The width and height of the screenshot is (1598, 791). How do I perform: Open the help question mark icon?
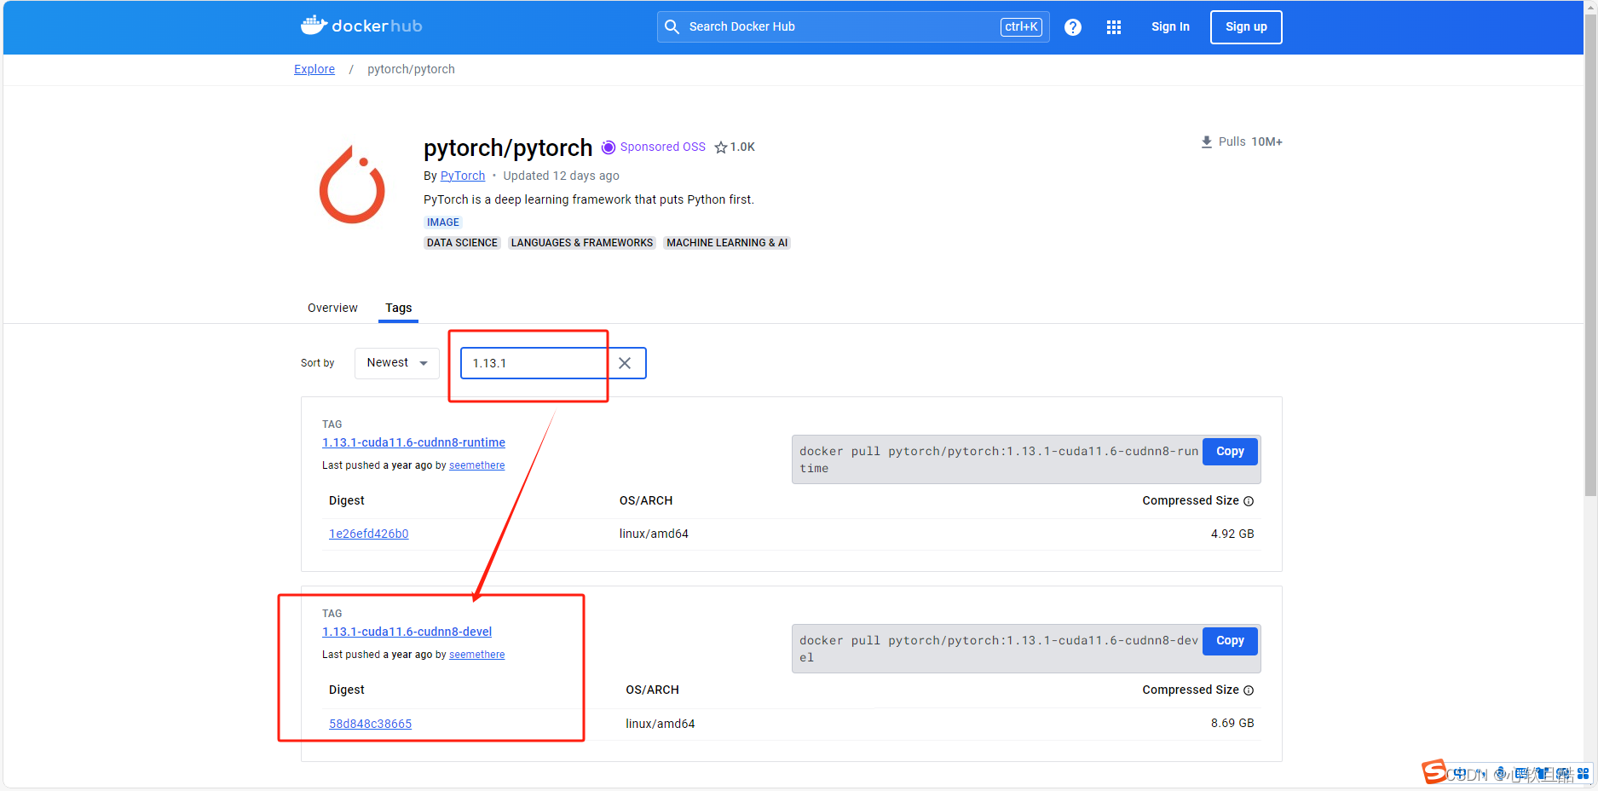(1072, 26)
